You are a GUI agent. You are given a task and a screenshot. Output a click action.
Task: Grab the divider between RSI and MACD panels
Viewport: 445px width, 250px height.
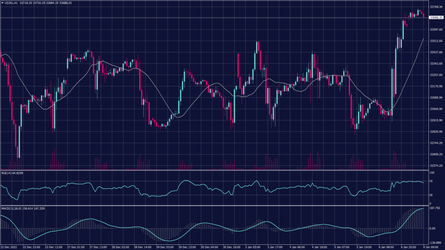point(217,206)
